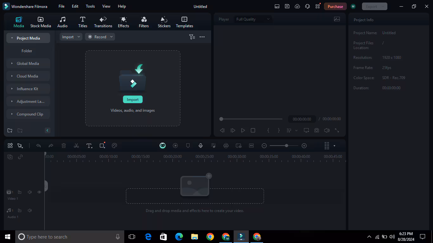Step back with the previous frame button
The width and height of the screenshot is (433, 243).
[223, 130]
